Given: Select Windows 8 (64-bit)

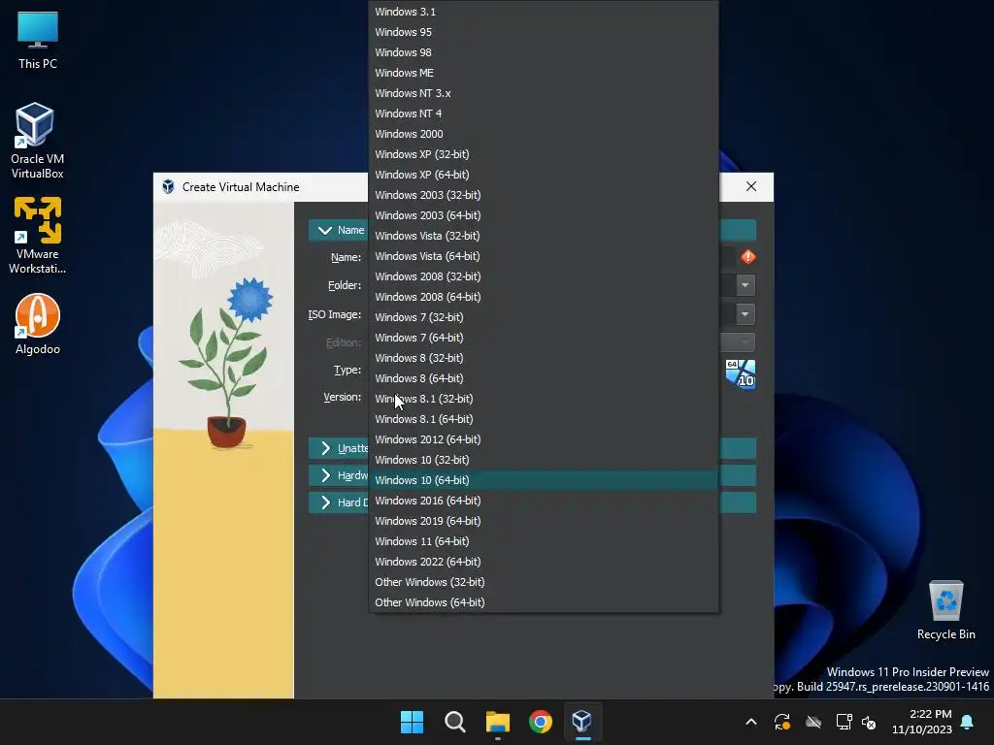Looking at the screenshot, I should click(x=544, y=378).
